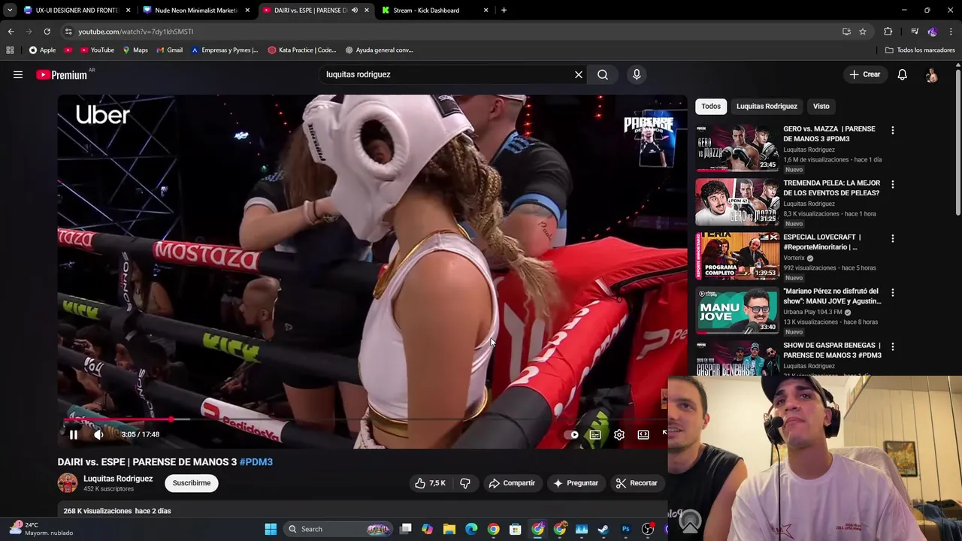Open ESPECIAL LOVECRAFT video title
The height and width of the screenshot is (541, 962).
coord(822,242)
